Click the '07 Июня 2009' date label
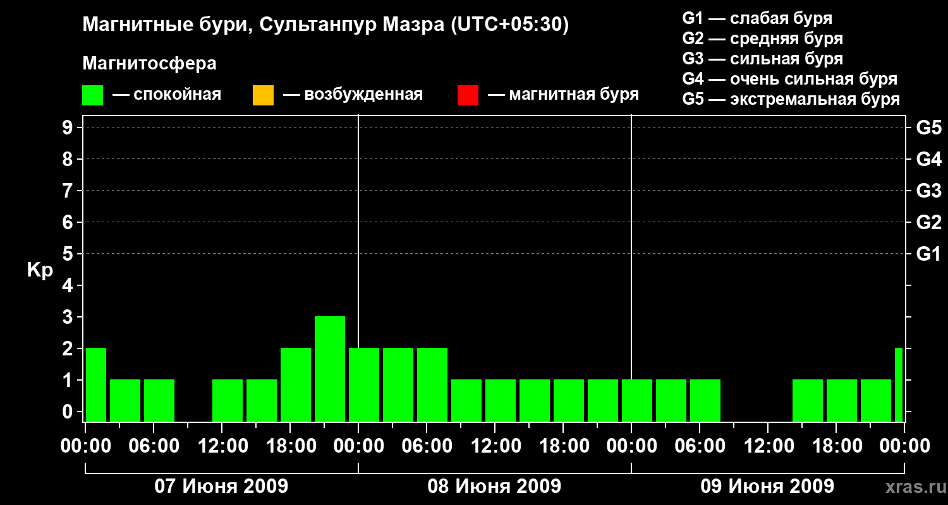Image resolution: width=948 pixels, height=505 pixels. (221, 487)
